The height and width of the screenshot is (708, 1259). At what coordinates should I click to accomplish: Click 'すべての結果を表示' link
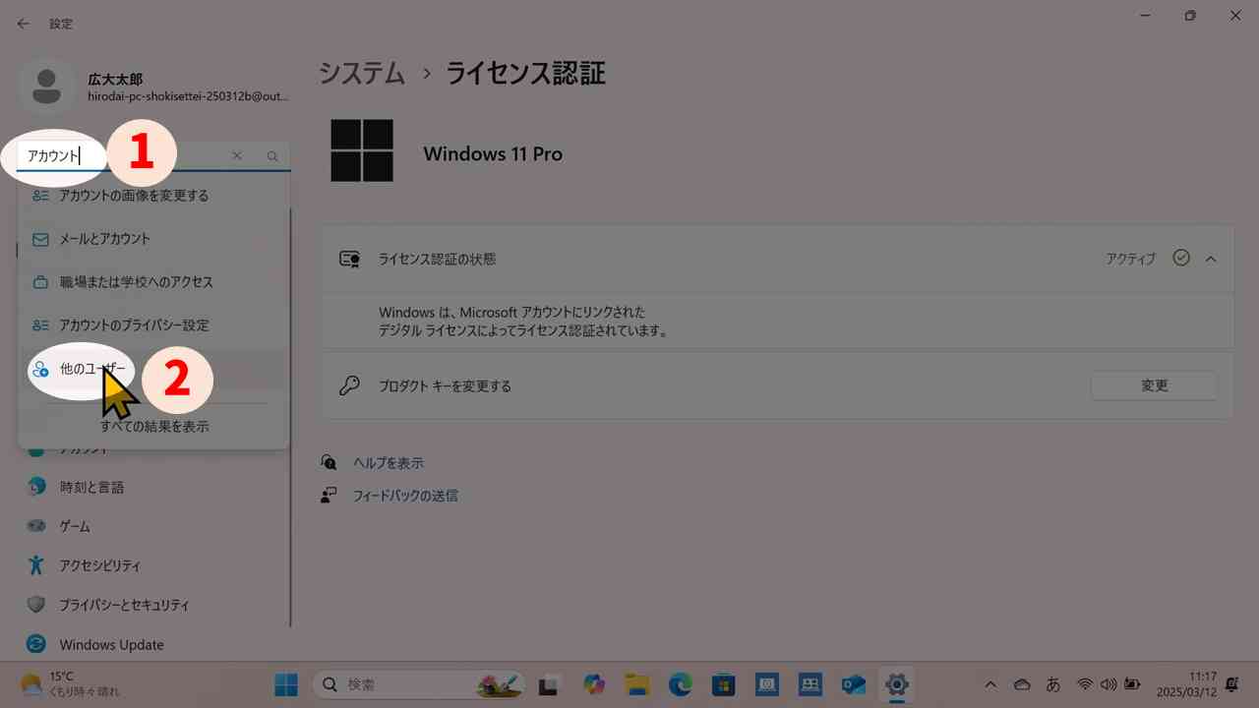coord(154,427)
